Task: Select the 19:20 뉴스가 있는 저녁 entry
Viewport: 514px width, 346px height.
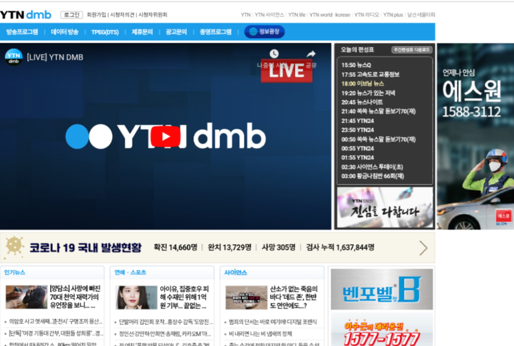Action: tap(368, 93)
